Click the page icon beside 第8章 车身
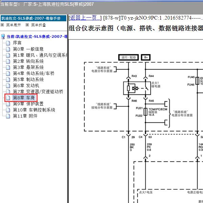The width and height of the screenshot is (203, 203). click(x=8, y=98)
